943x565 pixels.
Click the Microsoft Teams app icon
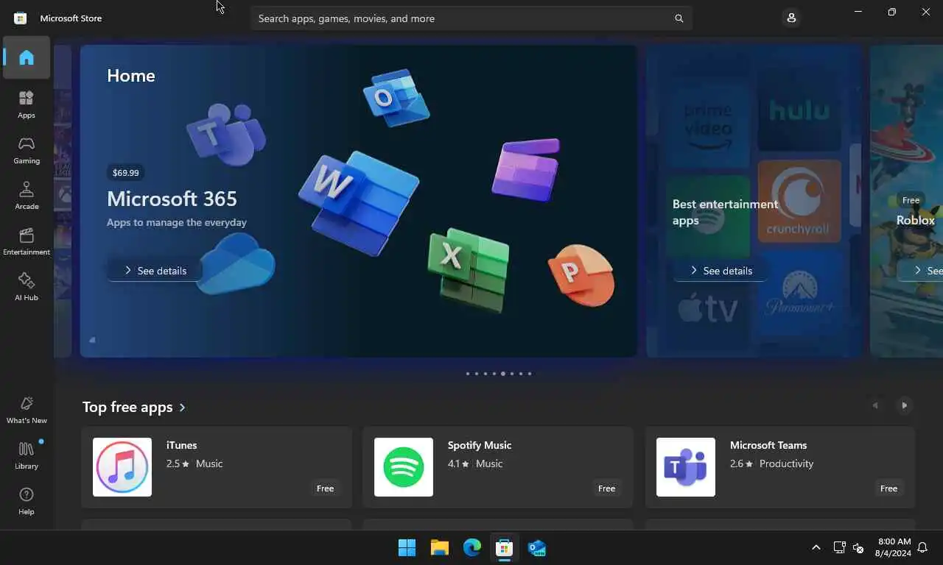pos(686,467)
